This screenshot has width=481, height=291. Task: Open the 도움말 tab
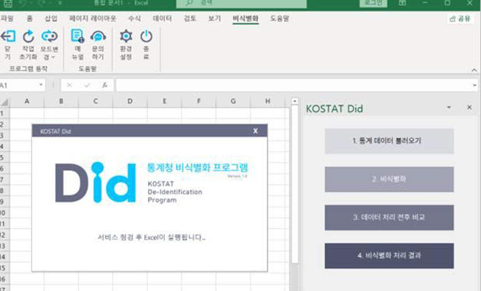tap(279, 18)
